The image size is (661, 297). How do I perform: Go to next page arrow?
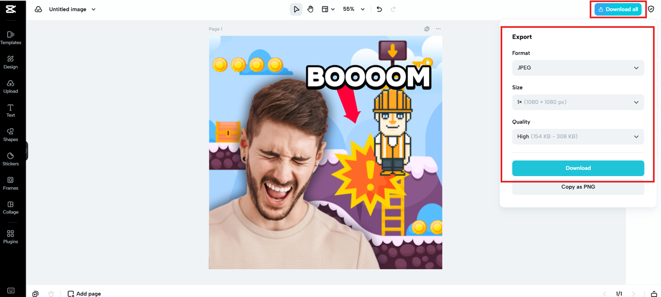634,293
